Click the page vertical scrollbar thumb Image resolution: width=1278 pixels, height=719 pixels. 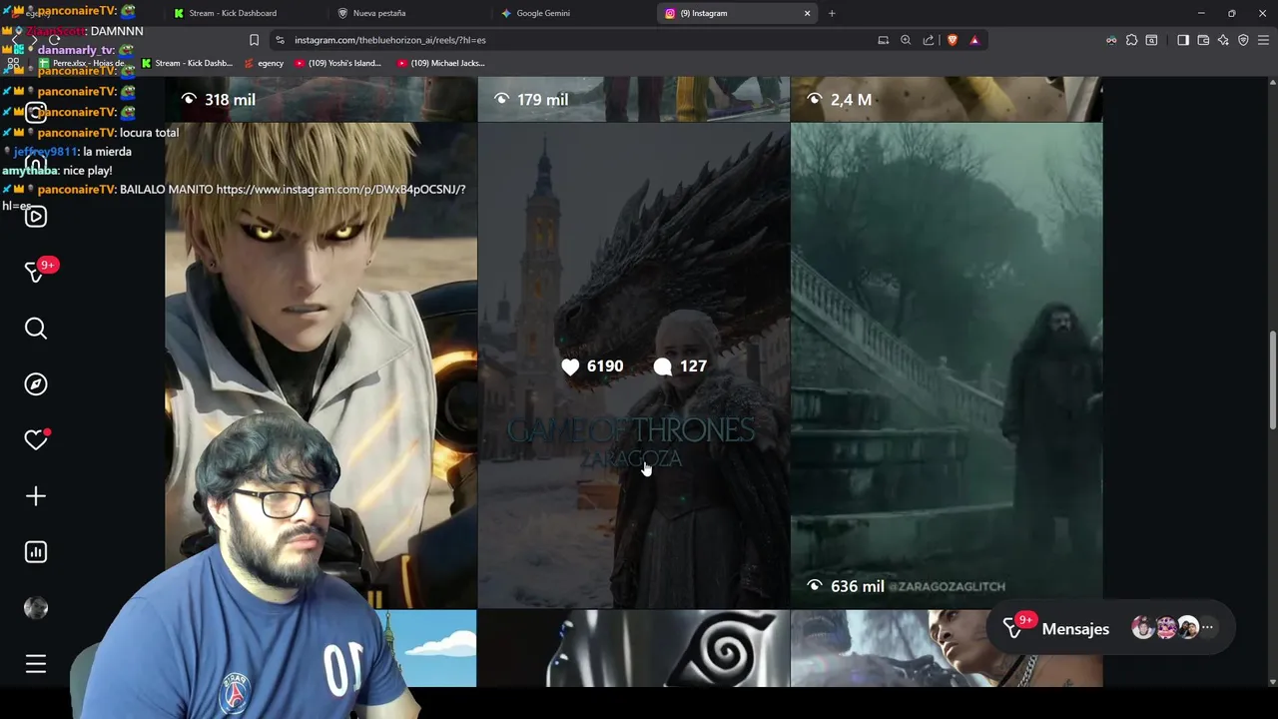(1272, 380)
